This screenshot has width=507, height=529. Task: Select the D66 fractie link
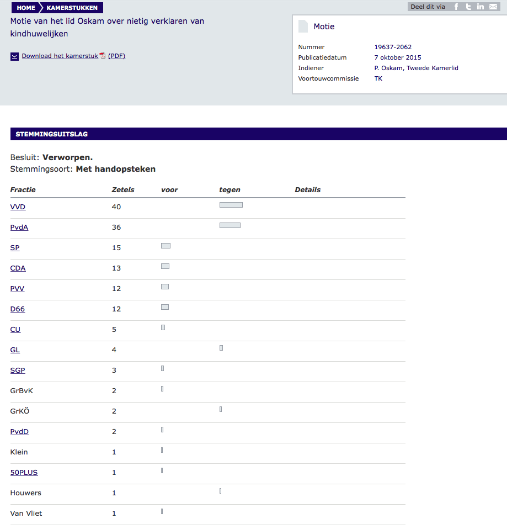[18, 309]
